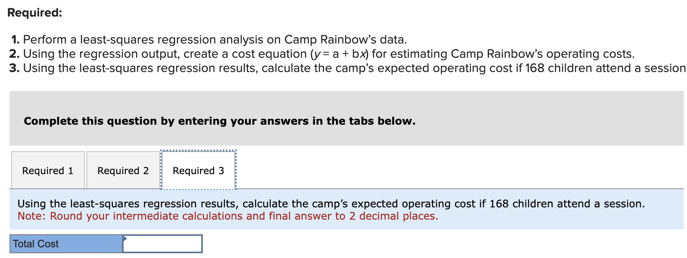Switch to the Required 1 tab
Image resolution: width=687 pixels, height=258 pixels.
pos(48,170)
